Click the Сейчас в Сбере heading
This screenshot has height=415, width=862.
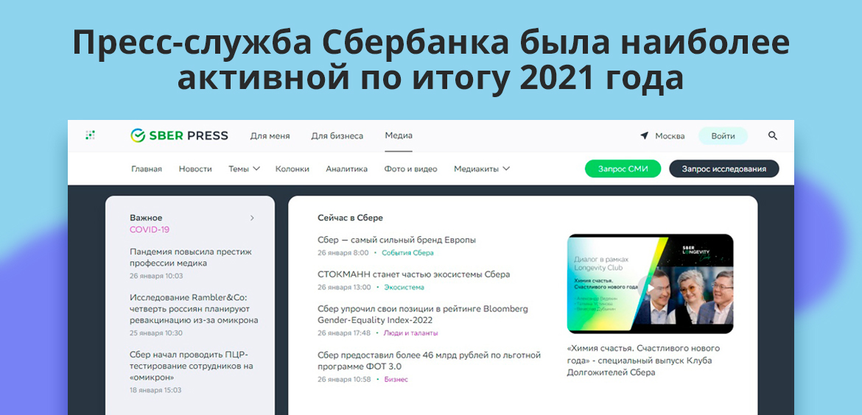pyautogui.click(x=350, y=218)
